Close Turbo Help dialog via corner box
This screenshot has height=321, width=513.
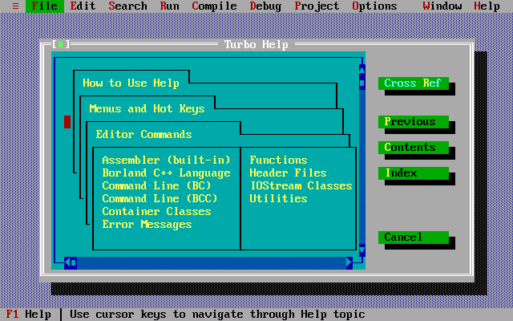tap(61, 44)
